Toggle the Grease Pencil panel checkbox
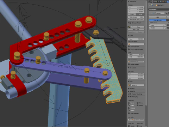This screenshot has height=127, width=169. (x=130, y=23)
